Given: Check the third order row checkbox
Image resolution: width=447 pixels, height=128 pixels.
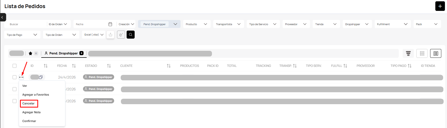Looking at the screenshot, I should [x=15, y=101].
